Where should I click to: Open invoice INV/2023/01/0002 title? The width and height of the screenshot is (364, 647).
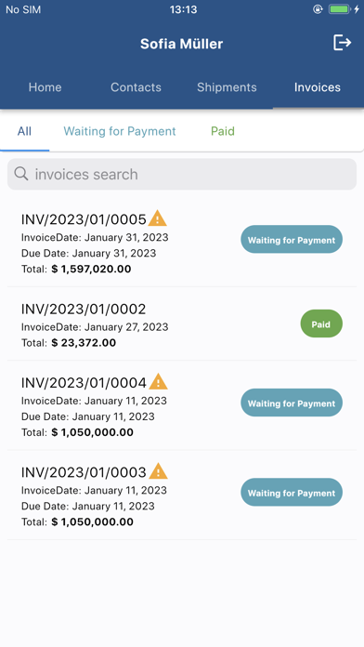[84, 309]
